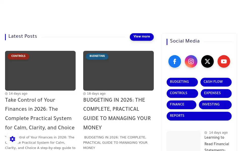Click the Social Media heading
The width and height of the screenshot is (242, 151).
(185, 41)
